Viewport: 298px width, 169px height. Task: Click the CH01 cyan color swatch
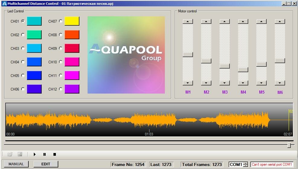(34, 21)
